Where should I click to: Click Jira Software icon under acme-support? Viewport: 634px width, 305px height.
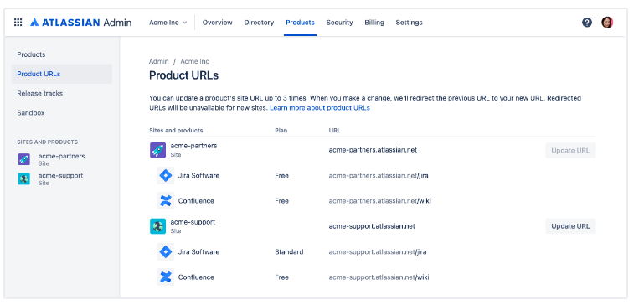point(165,251)
